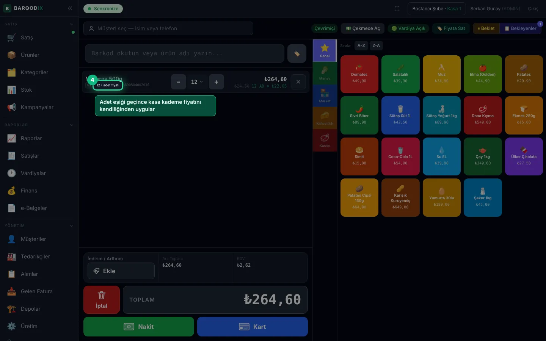This screenshot has height=341, width=546.
Task: Decrease item quantity with the minus button
Action: pyautogui.click(x=178, y=82)
